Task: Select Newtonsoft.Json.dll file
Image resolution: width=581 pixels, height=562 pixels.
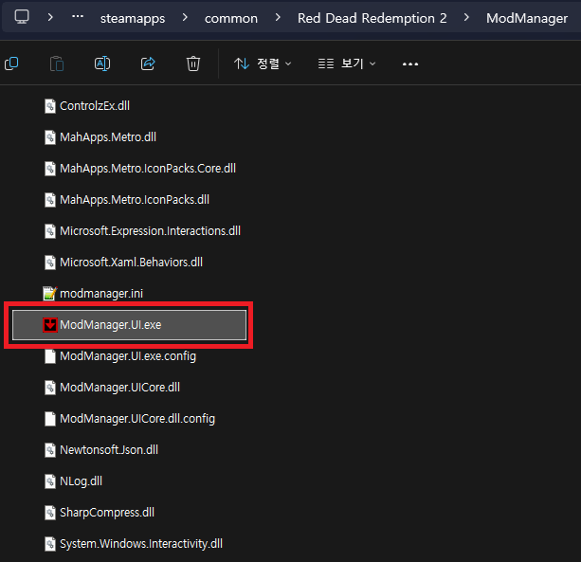Action: click(109, 450)
